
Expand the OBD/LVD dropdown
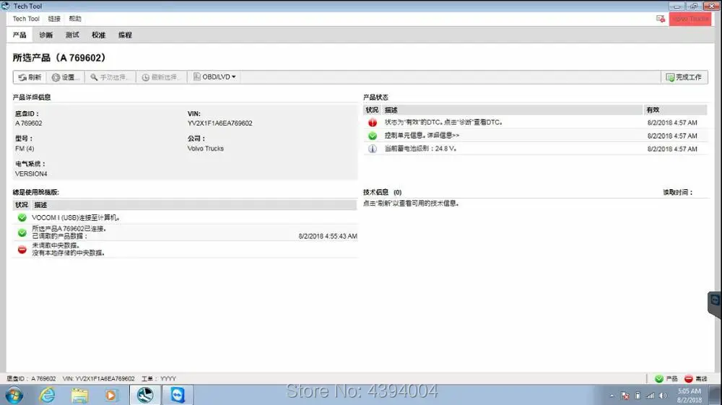coord(214,77)
